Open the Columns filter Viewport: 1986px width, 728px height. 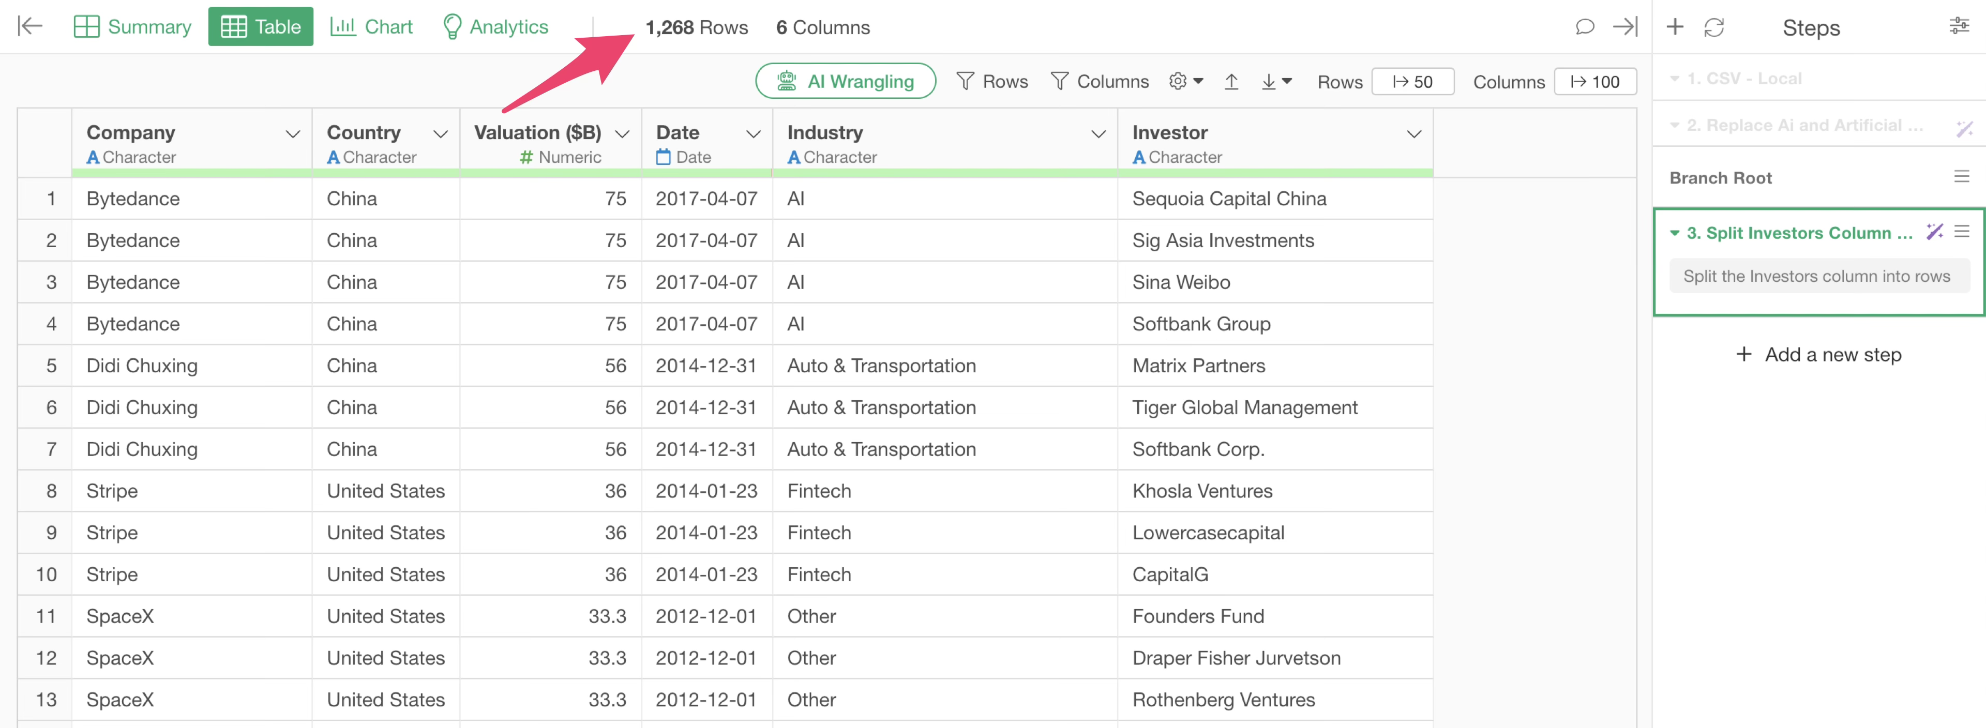1100,81
